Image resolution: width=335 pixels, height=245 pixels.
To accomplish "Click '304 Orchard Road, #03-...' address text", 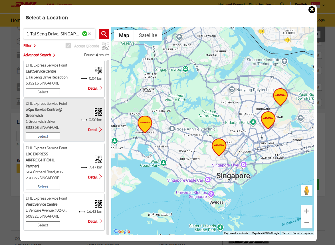I will (x=46, y=172).
